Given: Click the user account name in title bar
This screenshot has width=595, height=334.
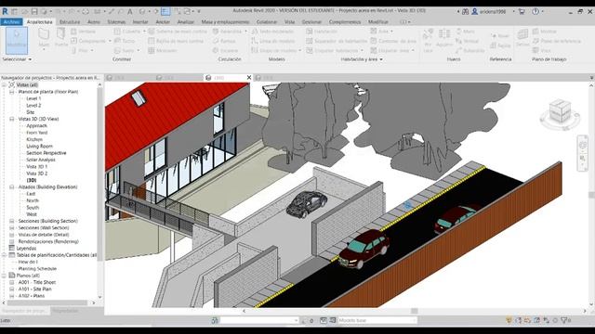Looking at the screenshot, I should [493, 11].
